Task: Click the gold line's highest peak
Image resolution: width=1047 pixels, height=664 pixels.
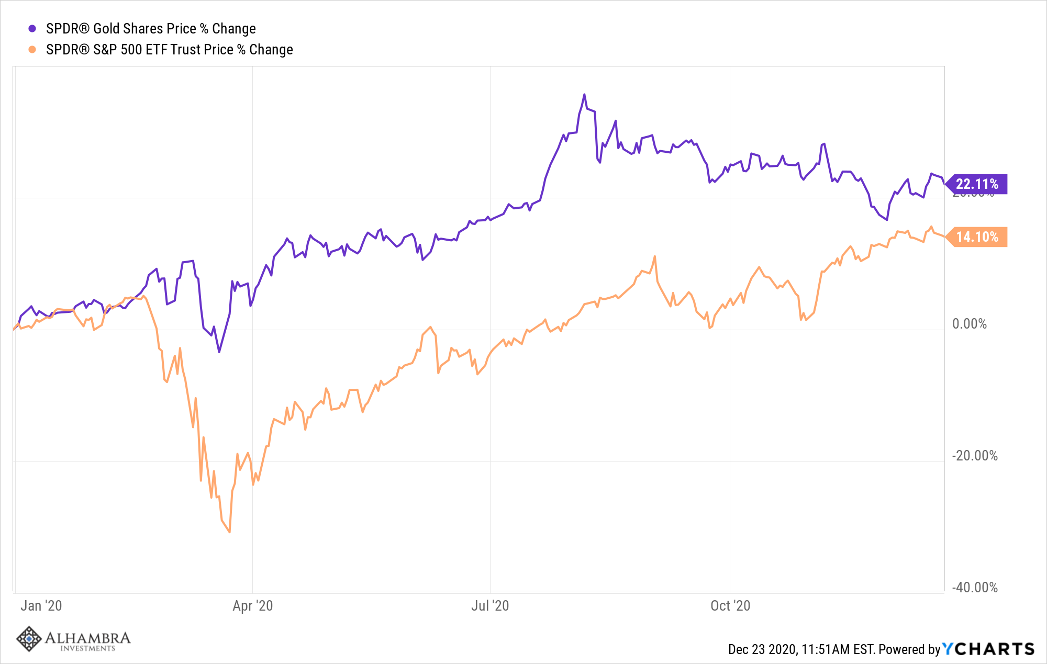Action: (x=584, y=95)
